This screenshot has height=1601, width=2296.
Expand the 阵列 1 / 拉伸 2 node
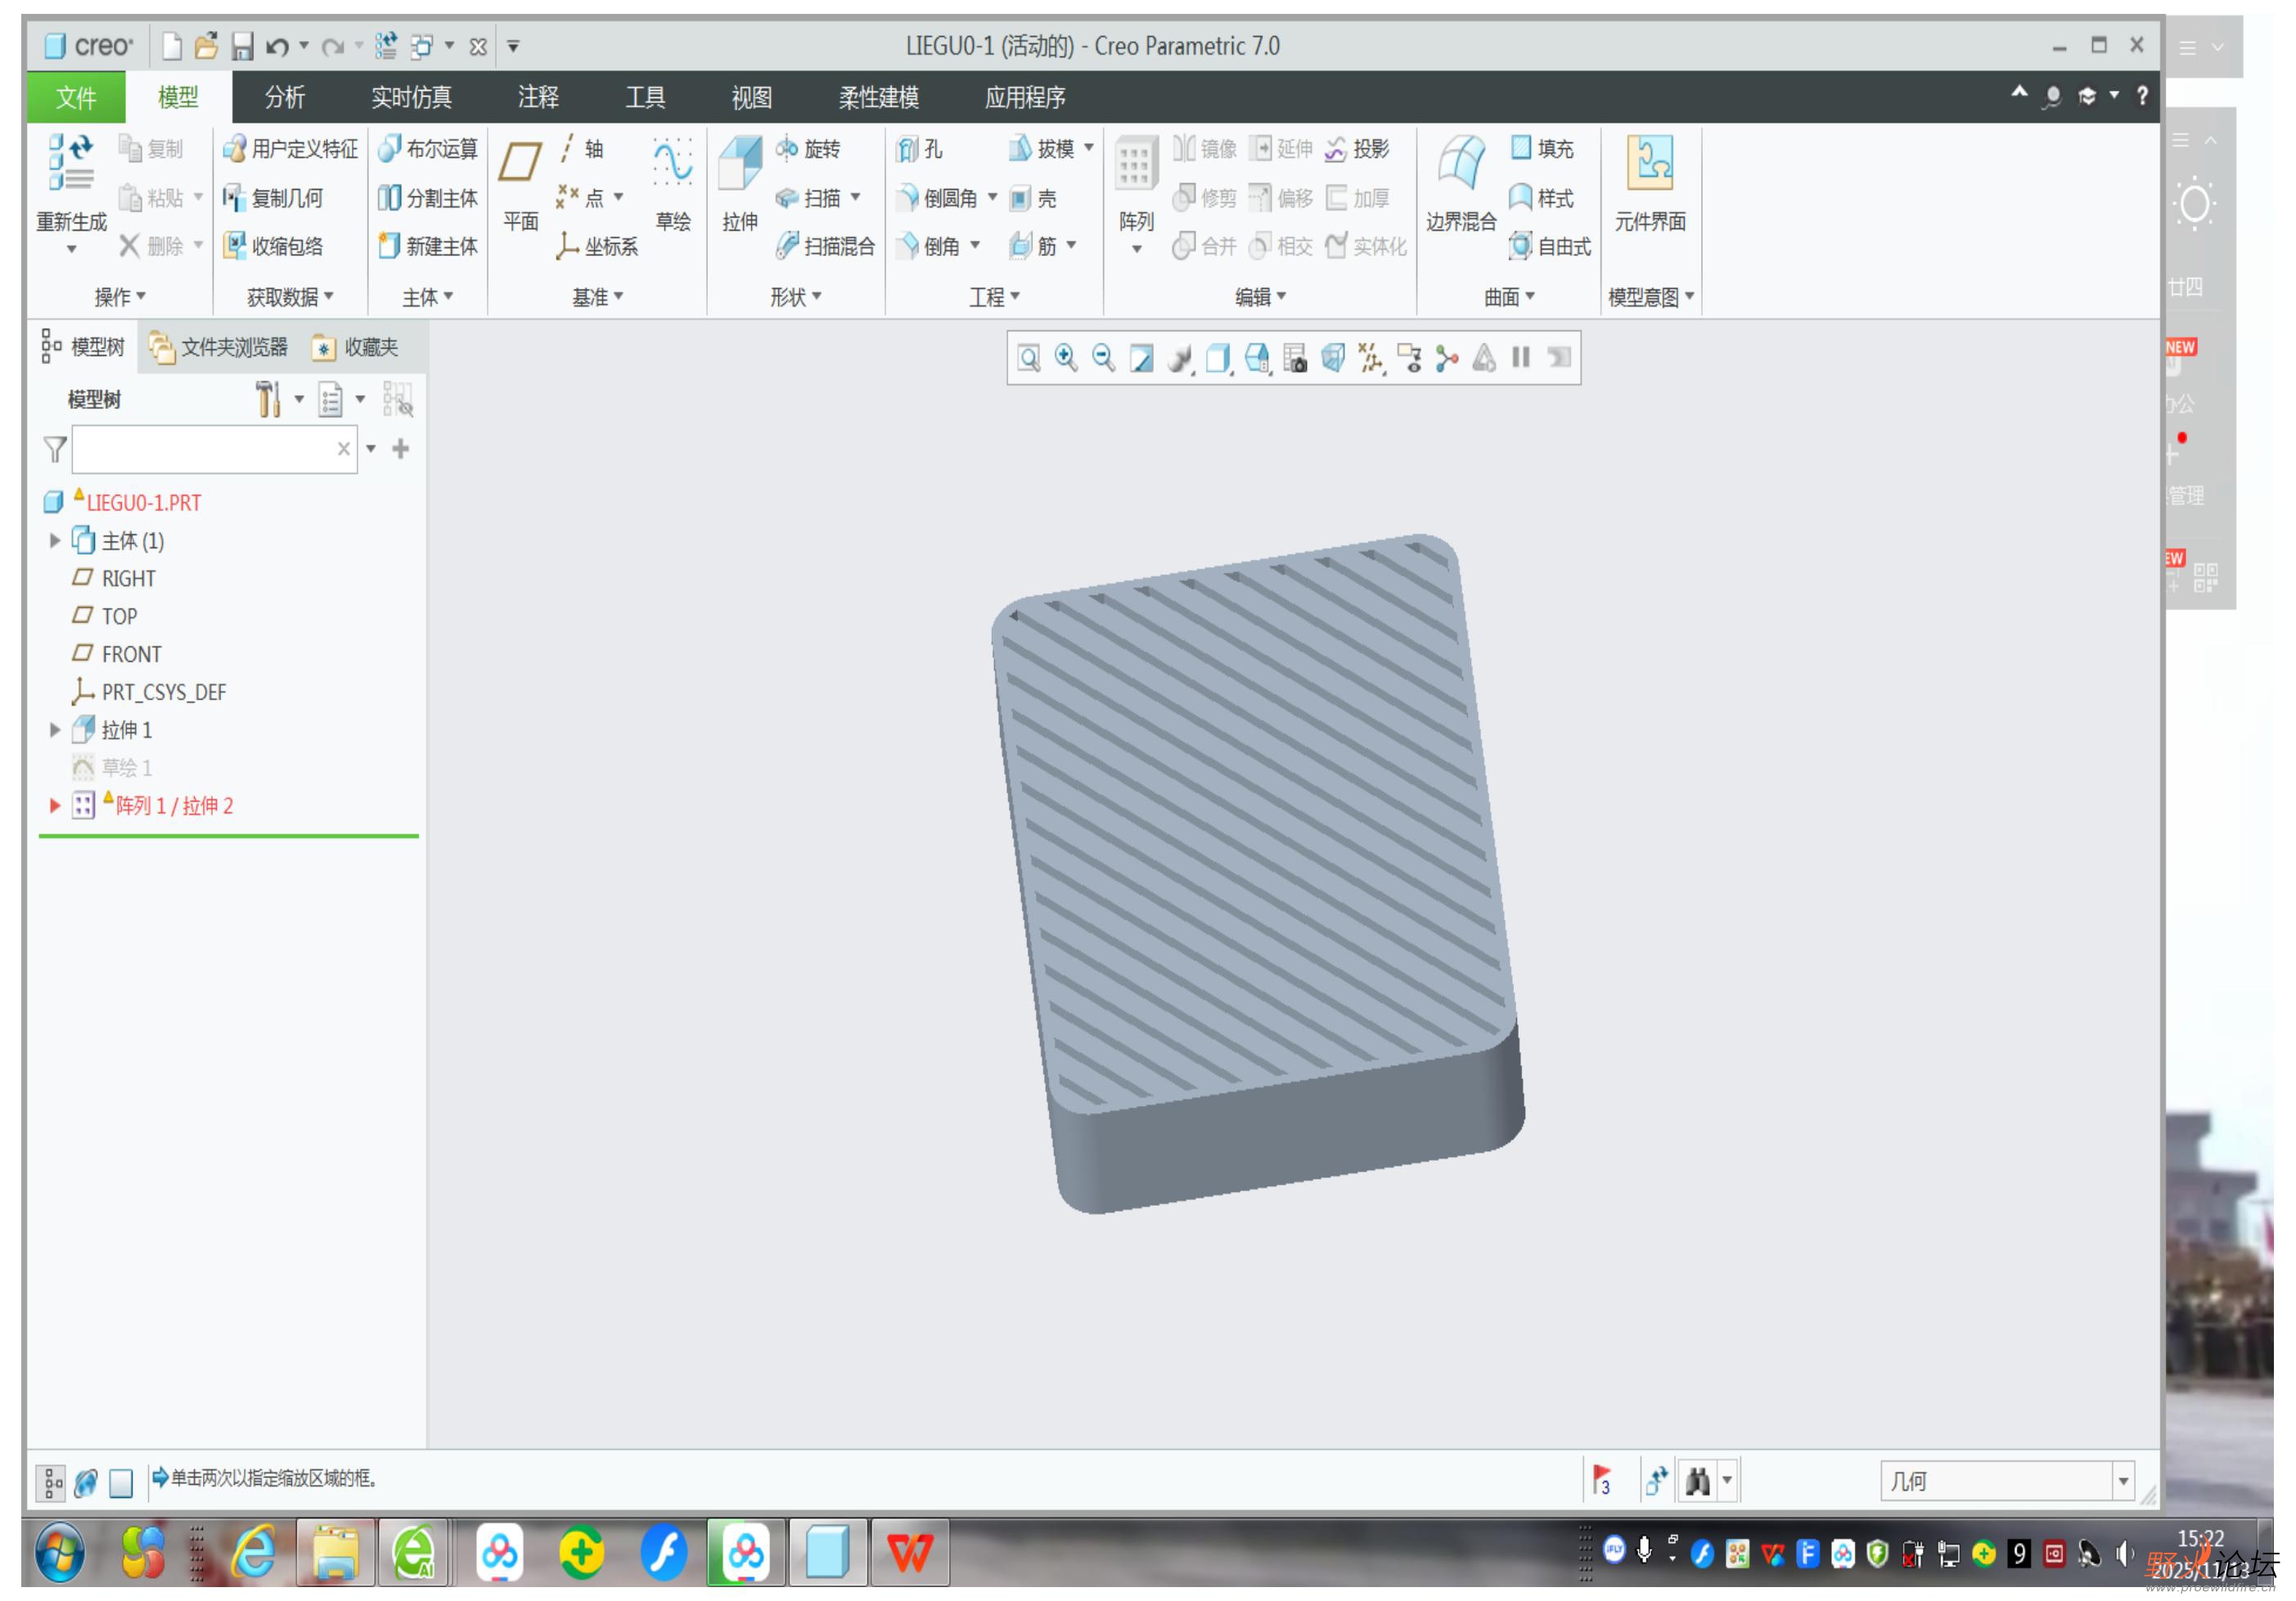pos(55,806)
